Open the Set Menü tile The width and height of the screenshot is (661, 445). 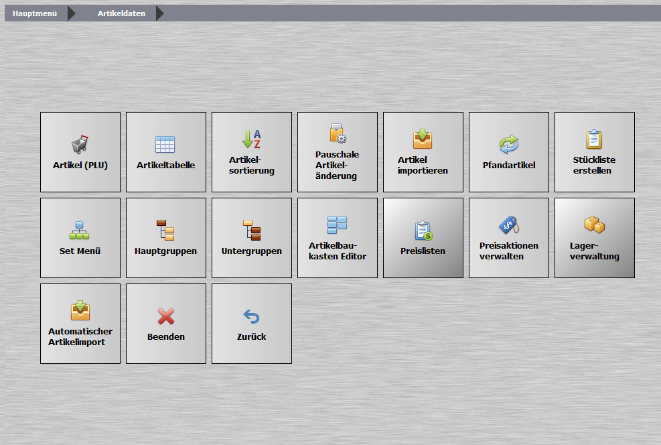click(80, 238)
